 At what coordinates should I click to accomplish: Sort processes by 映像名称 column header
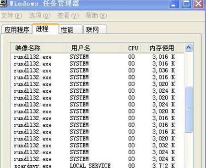click(38, 48)
